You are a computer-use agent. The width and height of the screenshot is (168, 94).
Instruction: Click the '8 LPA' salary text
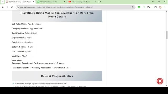(31, 47)
